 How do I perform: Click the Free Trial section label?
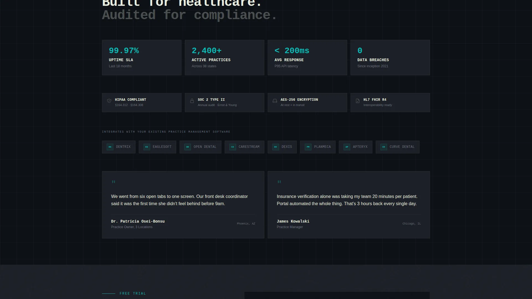point(133,293)
